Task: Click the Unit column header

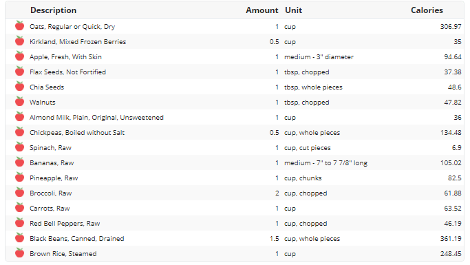Action: [293, 10]
